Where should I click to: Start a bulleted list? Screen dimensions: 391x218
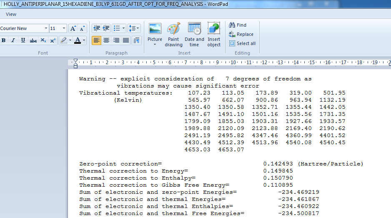117,28
